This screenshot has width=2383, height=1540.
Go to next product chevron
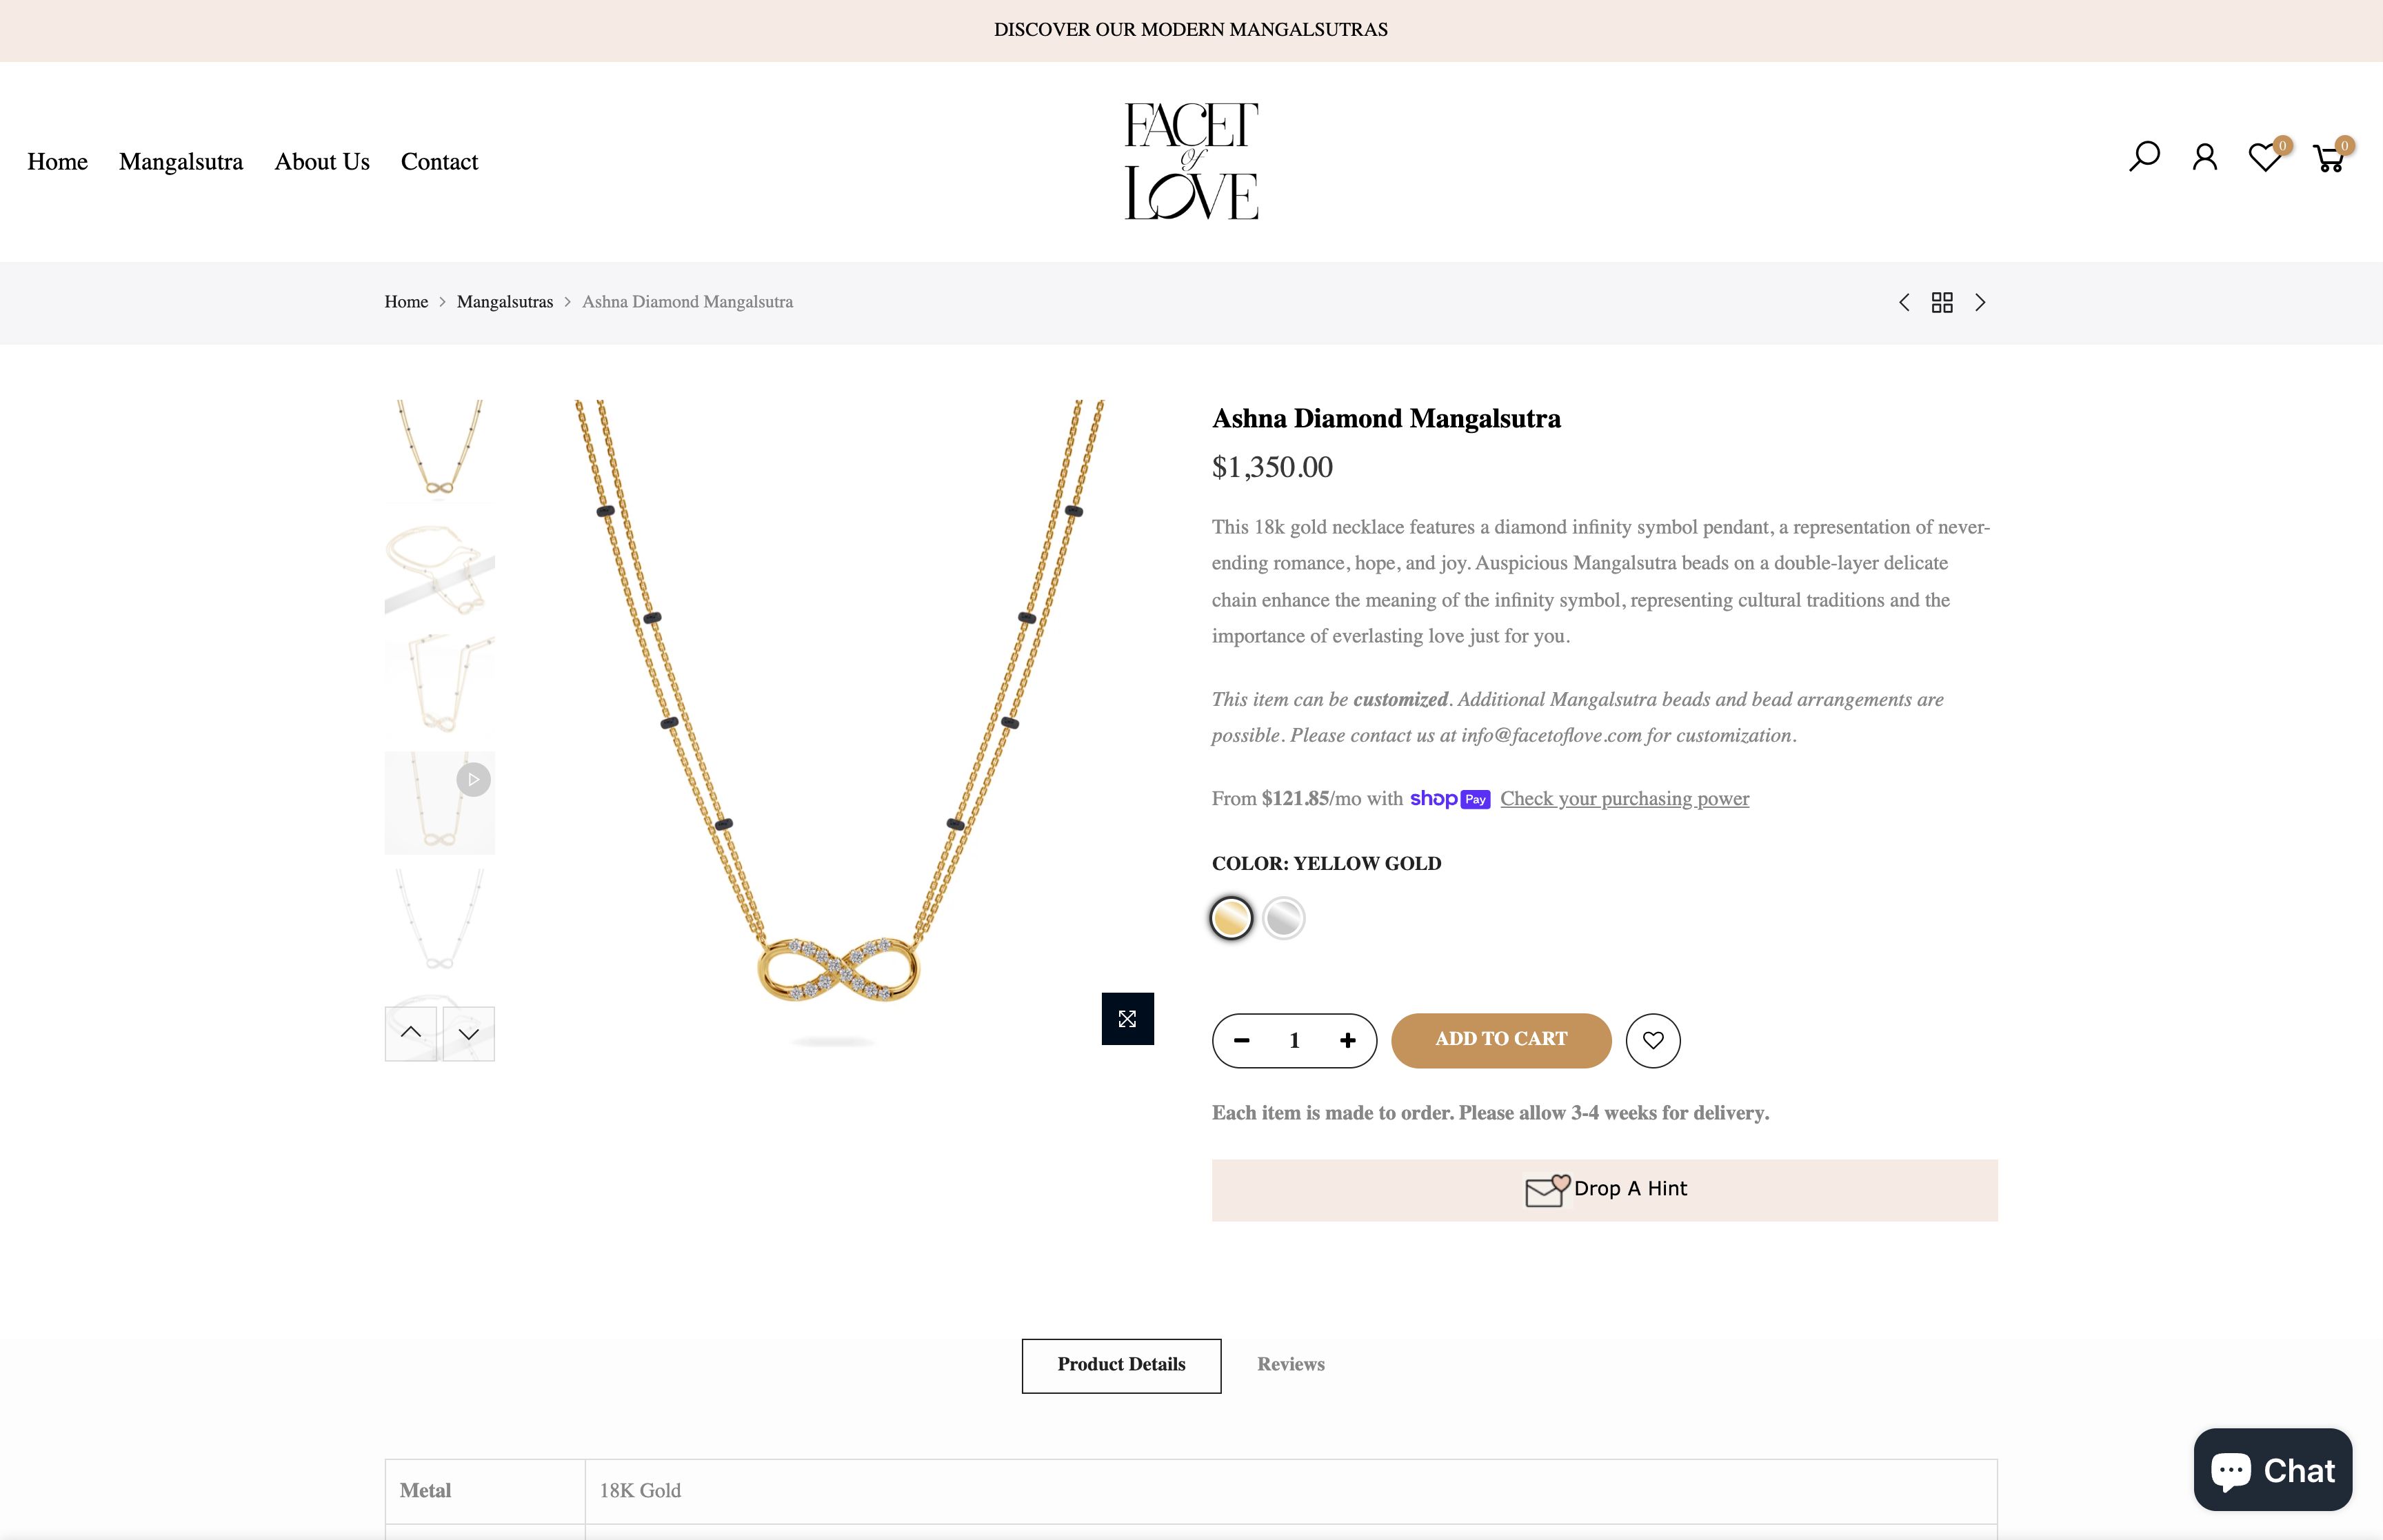[1980, 302]
